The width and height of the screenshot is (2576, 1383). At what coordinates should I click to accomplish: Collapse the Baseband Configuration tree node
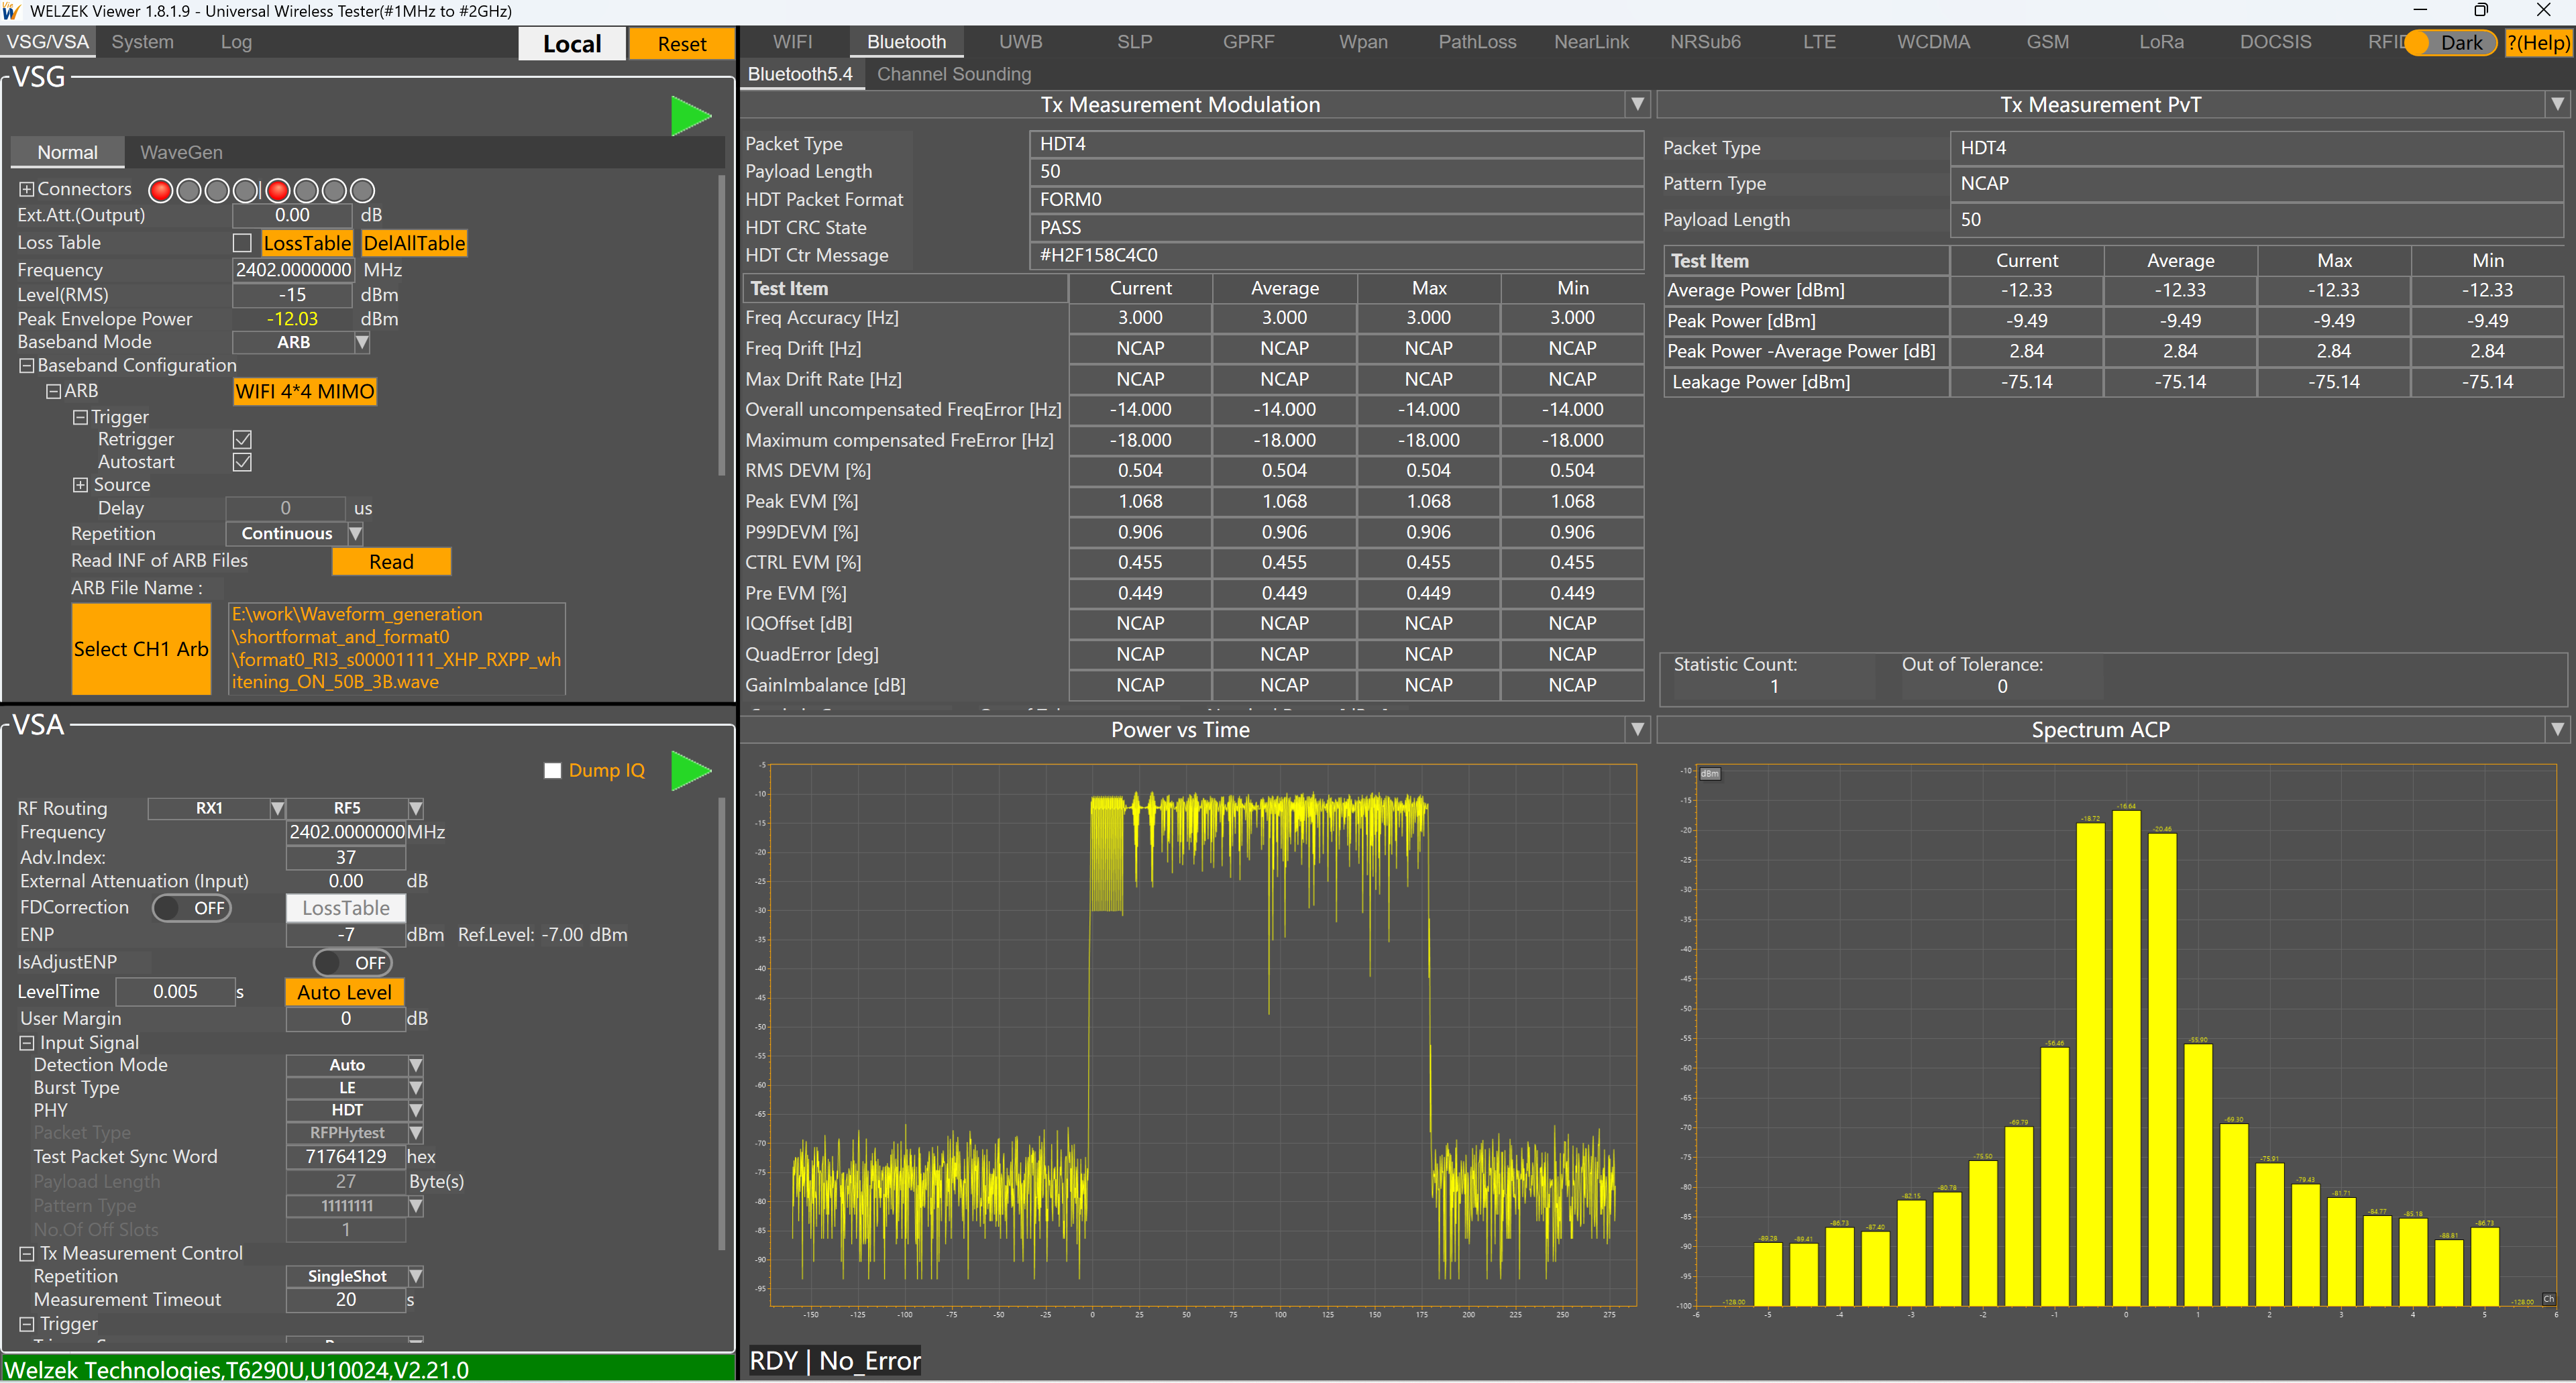tap(27, 366)
